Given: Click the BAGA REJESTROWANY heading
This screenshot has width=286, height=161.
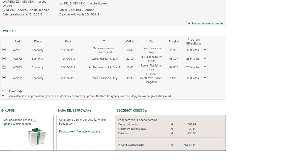Looking at the screenshot, I should (x=75, y=110).
